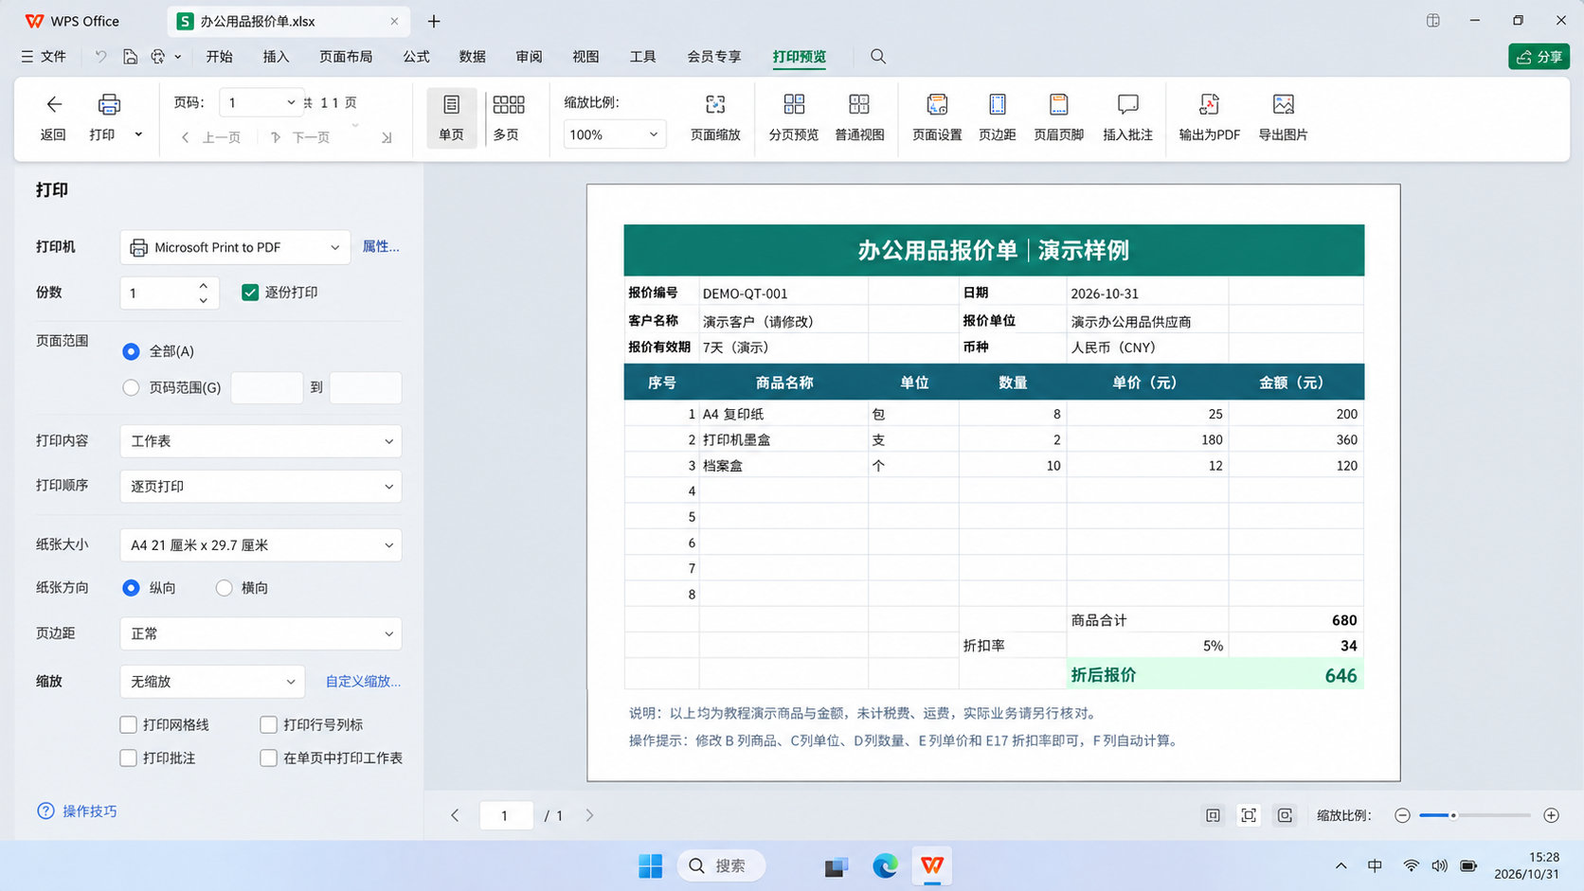The image size is (1584, 891).
Task: Select 全部(A) page range radio
Action: click(x=132, y=351)
